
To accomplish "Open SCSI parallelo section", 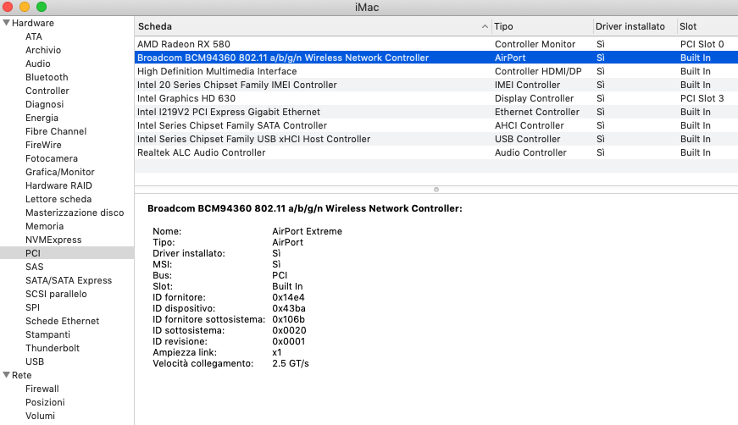I will tap(56, 294).
